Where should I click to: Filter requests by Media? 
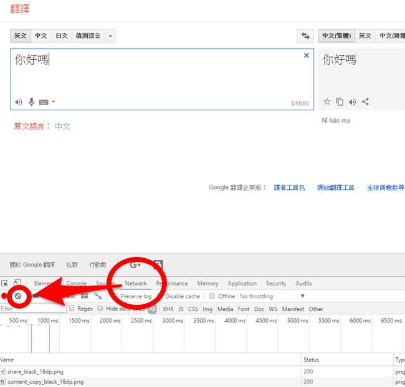pos(225,309)
